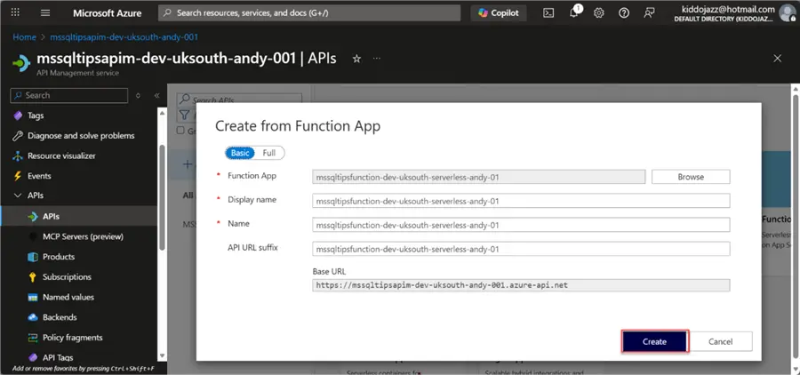Collapse the APIs section in sidebar
The height and width of the screenshot is (375, 800).
coord(18,195)
